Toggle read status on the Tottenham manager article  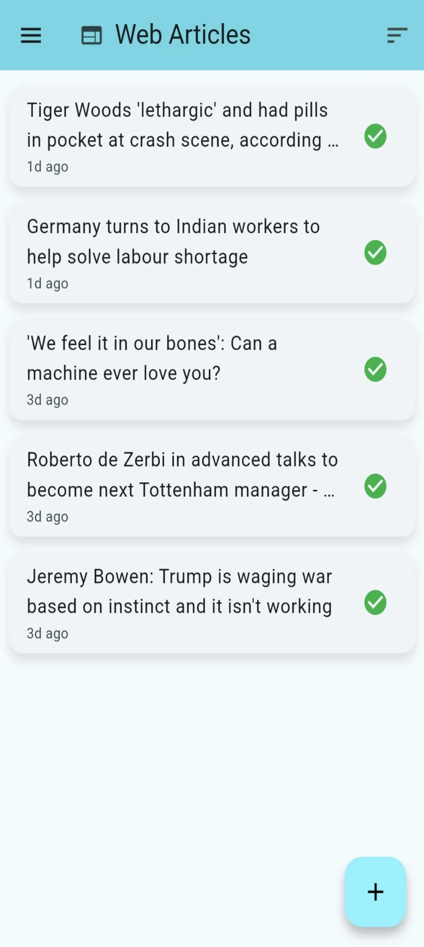pyautogui.click(x=376, y=487)
